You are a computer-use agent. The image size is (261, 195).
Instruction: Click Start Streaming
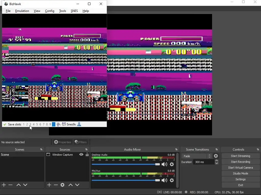click(241, 156)
